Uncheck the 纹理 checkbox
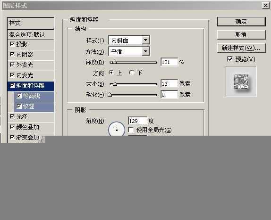 [x=19, y=106]
